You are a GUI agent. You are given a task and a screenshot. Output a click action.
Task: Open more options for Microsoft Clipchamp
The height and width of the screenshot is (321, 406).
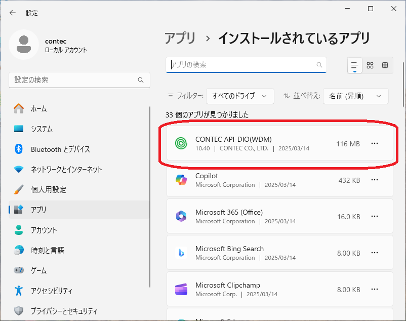375,290
